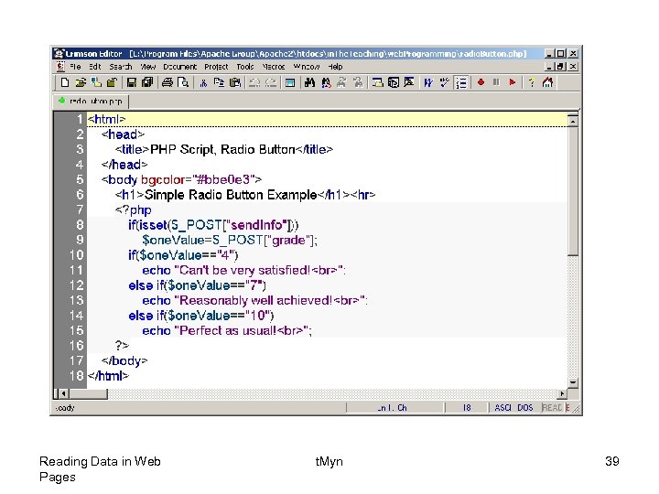Open the File menu
This screenshot has height=494, width=659.
(75, 67)
